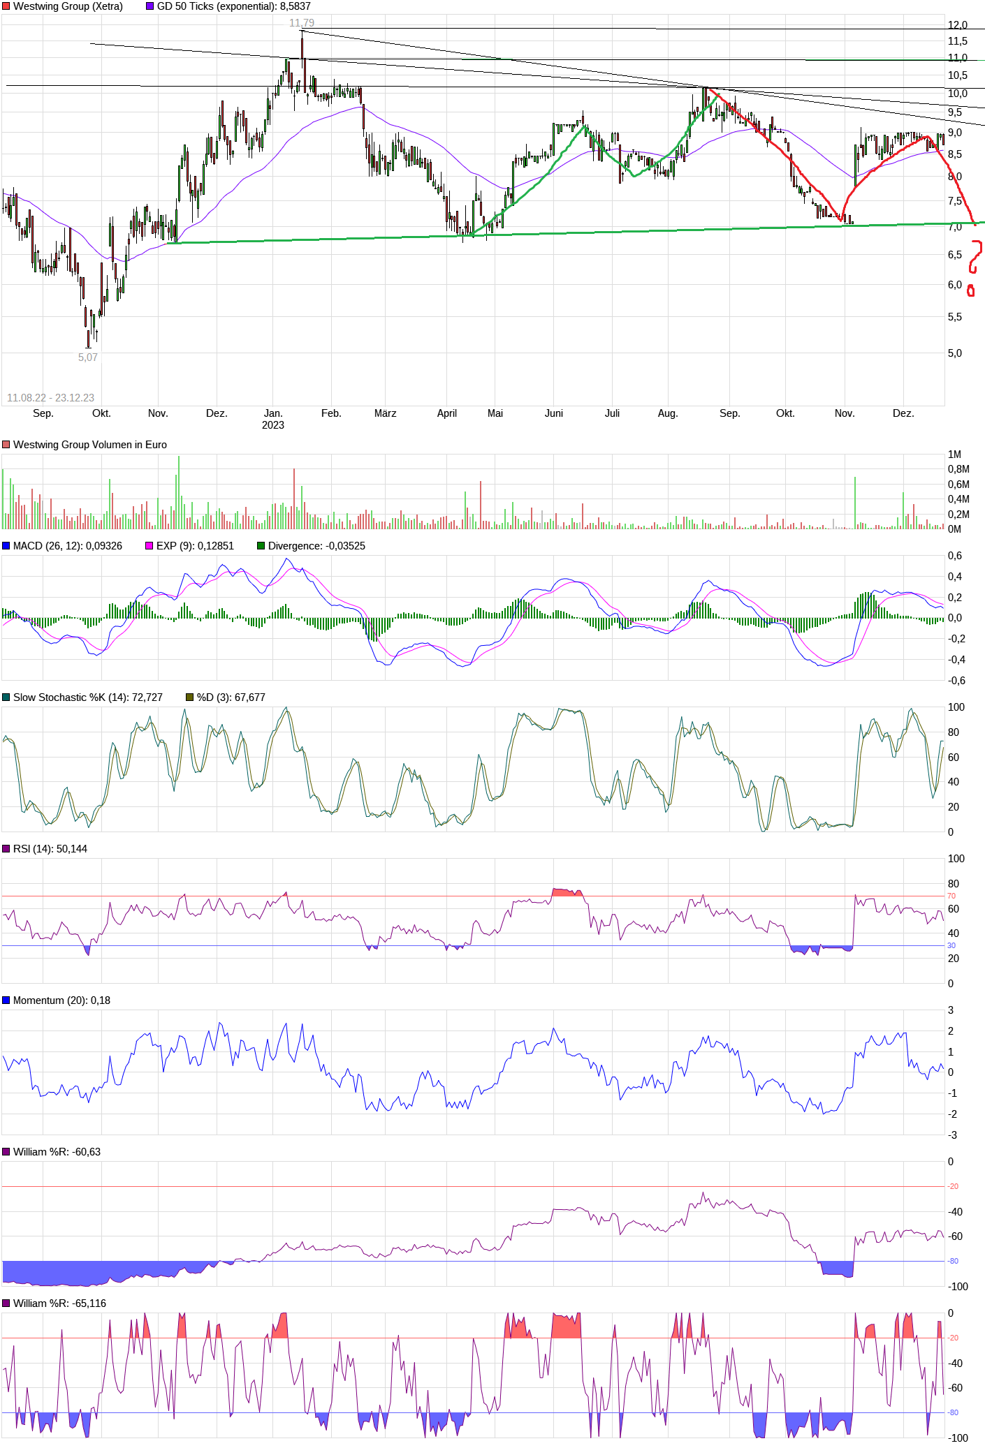Screen dimensions: 985x1448
Task: Click the 11,5 price axis label
Action: pos(958,41)
